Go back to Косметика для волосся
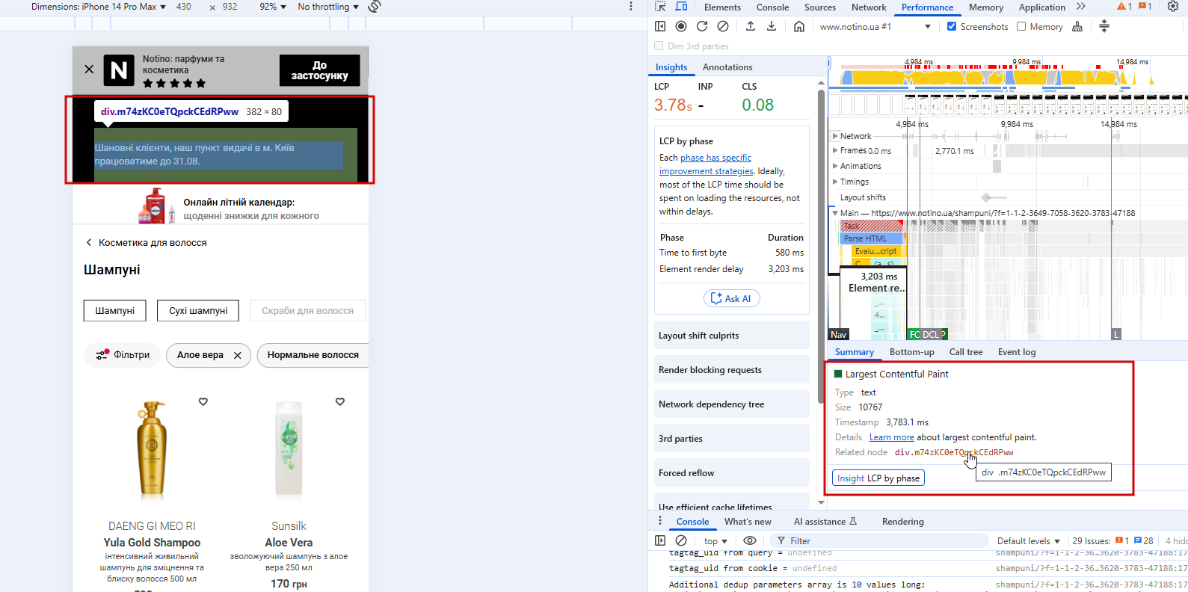The height and width of the screenshot is (592, 1188). pyautogui.click(x=146, y=242)
